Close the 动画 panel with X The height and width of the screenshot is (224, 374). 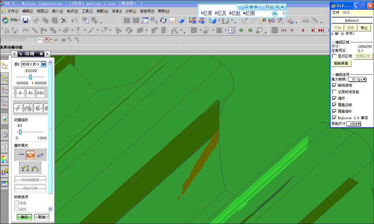click(41, 54)
